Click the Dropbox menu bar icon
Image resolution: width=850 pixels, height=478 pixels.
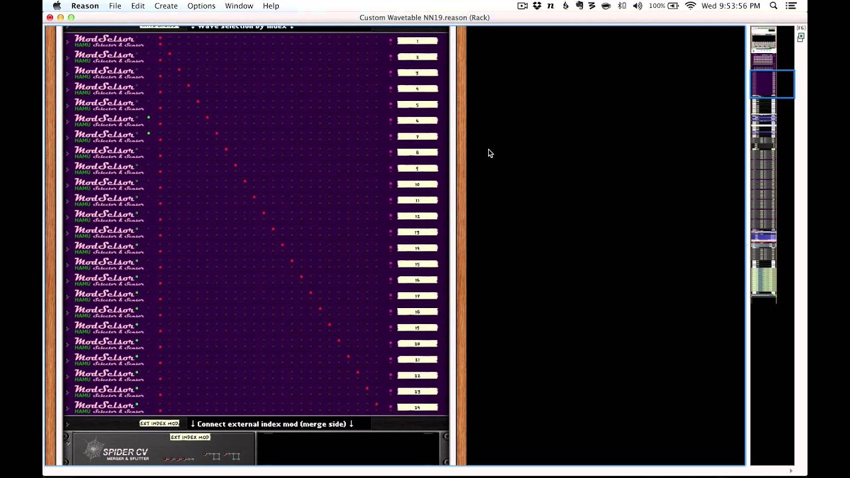tap(537, 5)
